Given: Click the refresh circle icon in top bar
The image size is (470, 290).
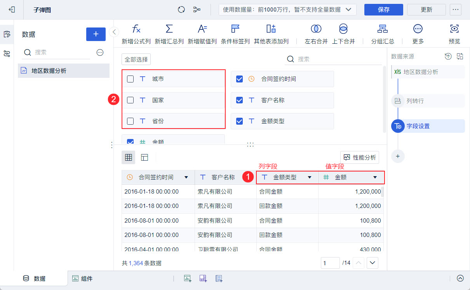Looking at the screenshot, I should pos(181,10).
